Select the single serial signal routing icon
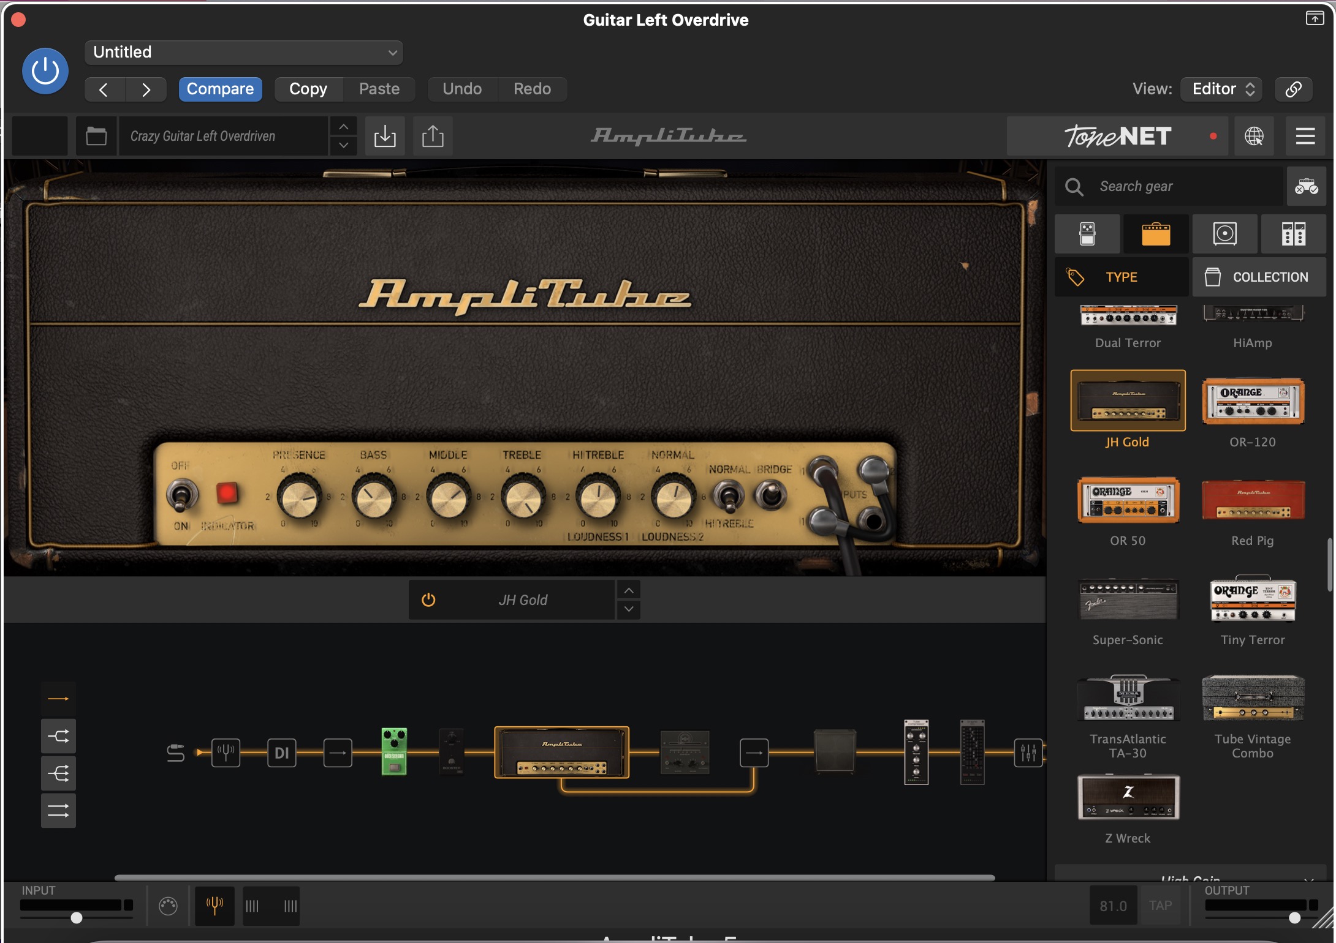 click(58, 699)
